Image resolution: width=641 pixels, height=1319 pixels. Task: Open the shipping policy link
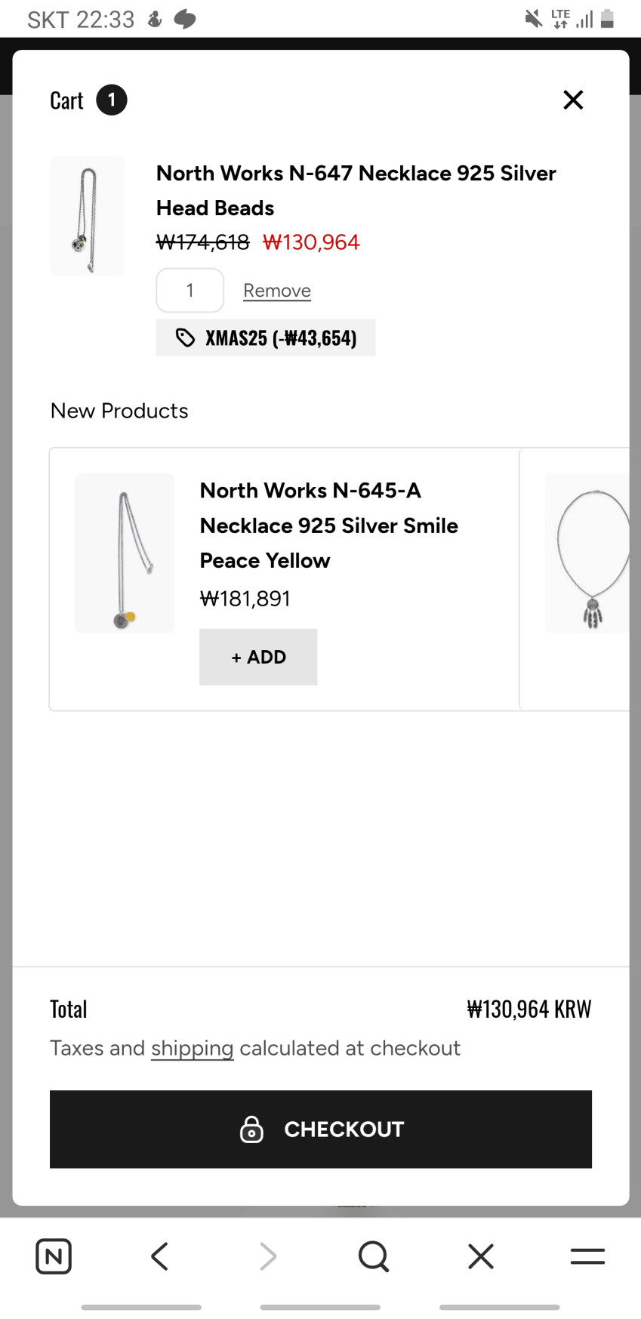click(x=192, y=1048)
